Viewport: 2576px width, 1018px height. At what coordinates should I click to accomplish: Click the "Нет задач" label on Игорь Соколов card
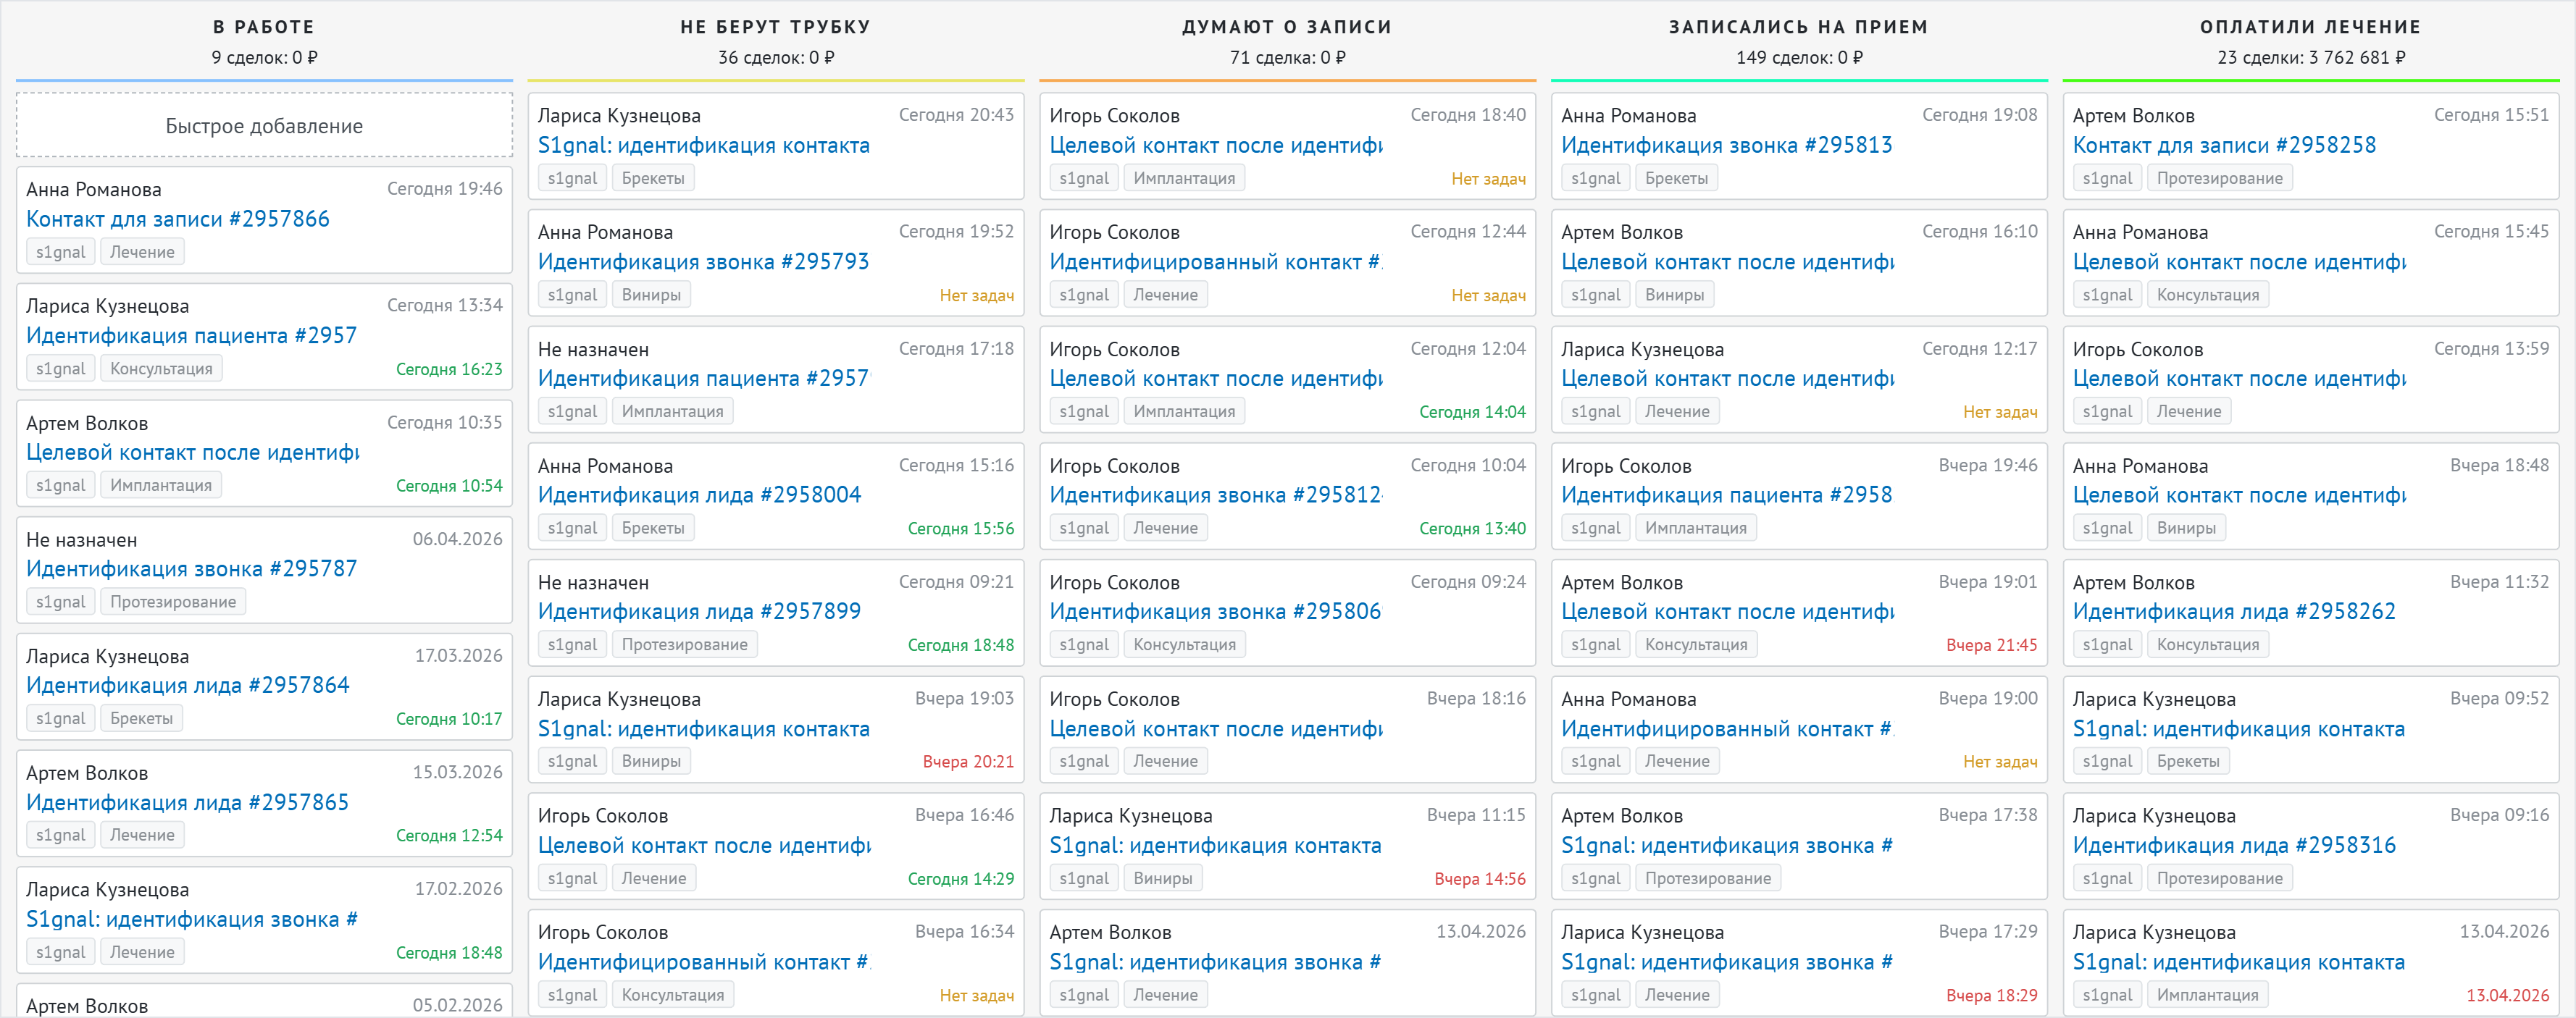[x=1489, y=177]
